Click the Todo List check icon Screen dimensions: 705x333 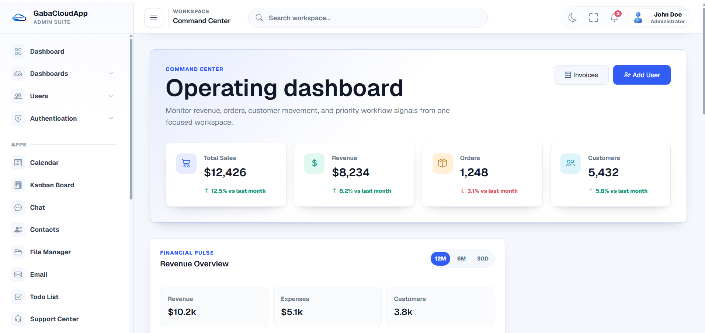18,297
